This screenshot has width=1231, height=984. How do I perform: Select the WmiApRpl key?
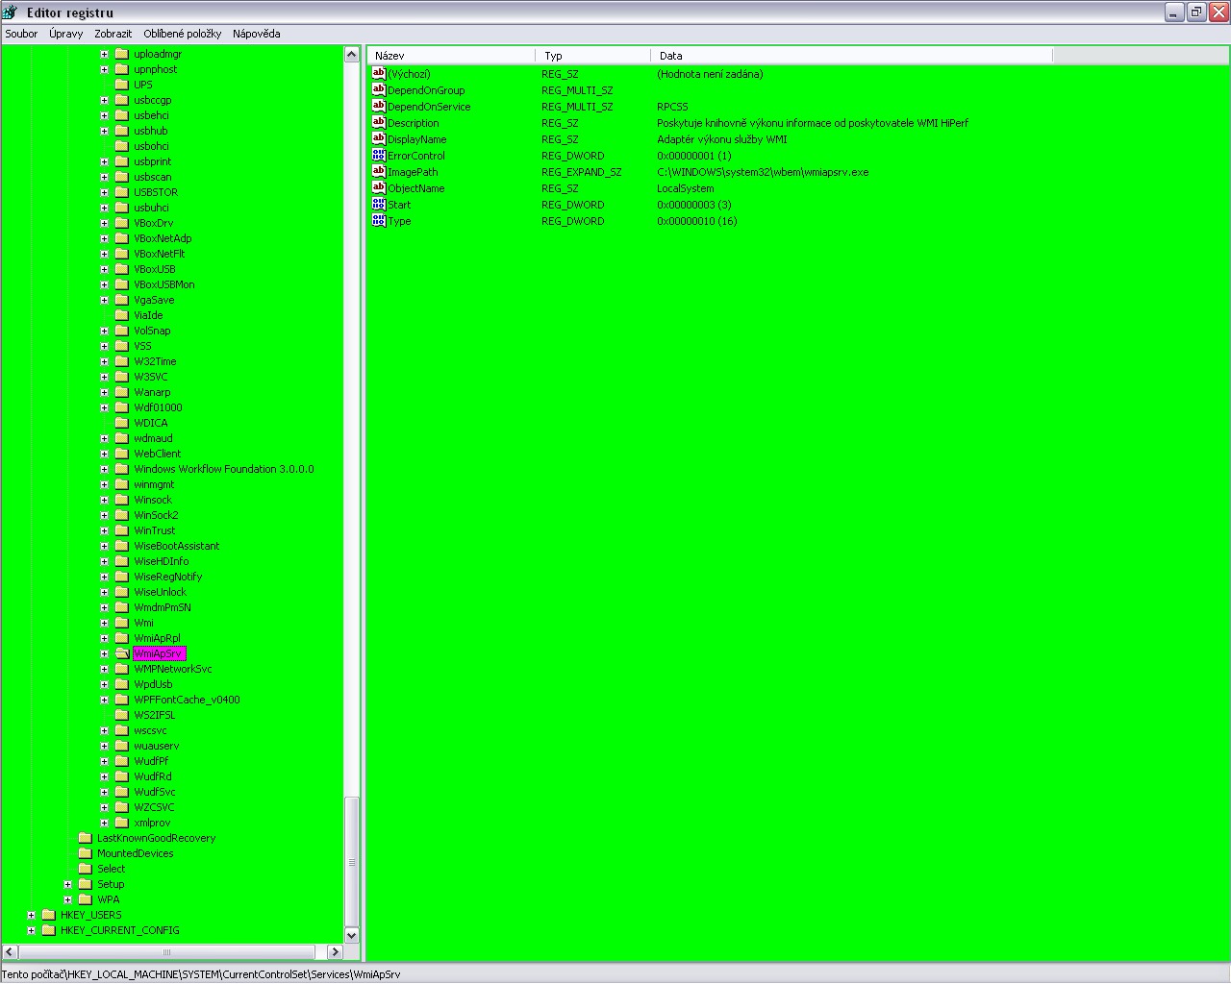point(157,638)
